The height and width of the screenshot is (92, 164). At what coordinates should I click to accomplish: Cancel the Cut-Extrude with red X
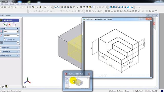[x=9, y=25]
